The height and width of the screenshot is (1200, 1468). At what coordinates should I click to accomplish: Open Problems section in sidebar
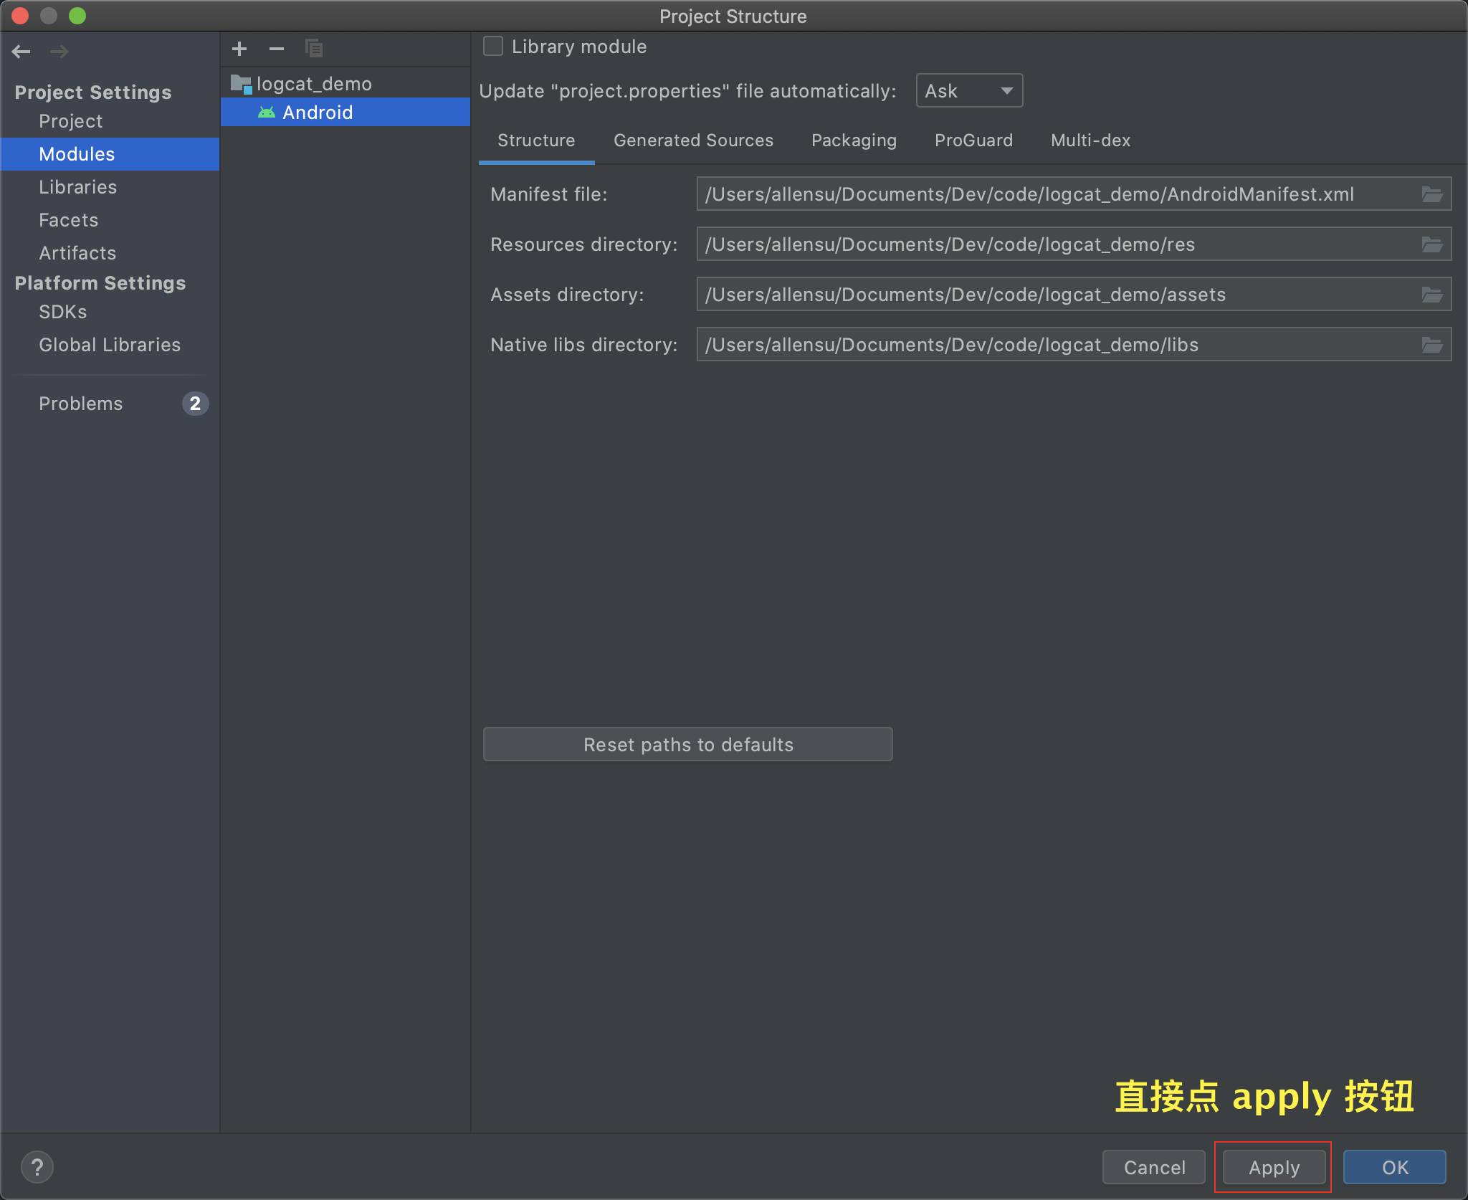tap(81, 404)
